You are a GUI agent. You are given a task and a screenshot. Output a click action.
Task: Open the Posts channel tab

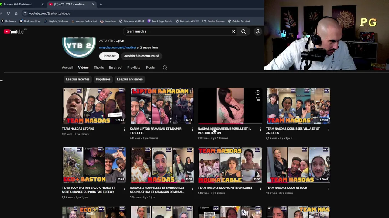click(150, 68)
